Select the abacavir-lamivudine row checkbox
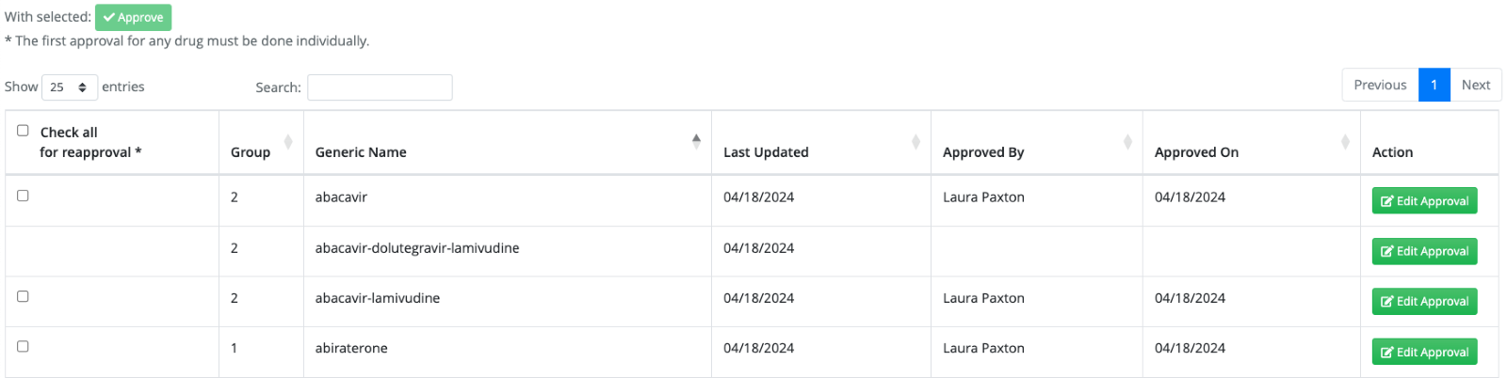Screen dimensions: 1507x378 [x=23, y=296]
